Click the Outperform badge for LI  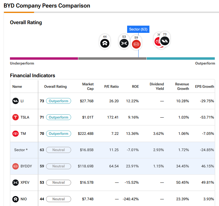(58, 101)
